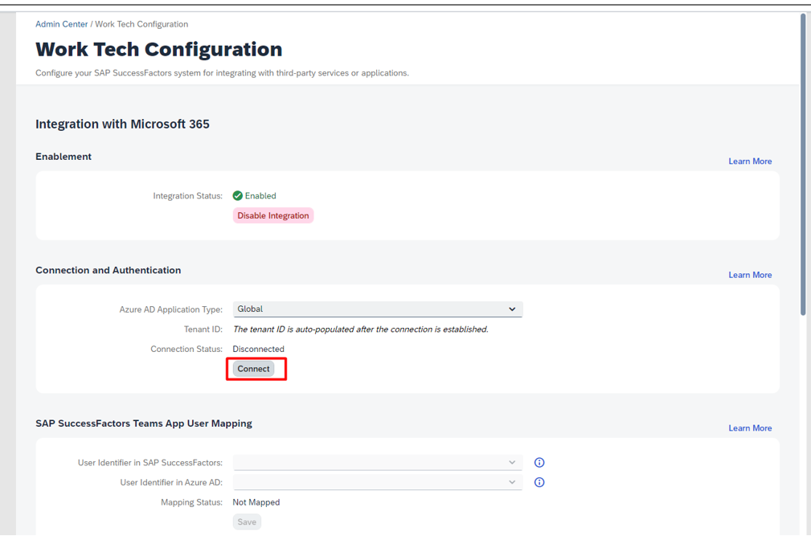Expand User Identifier in Azure AD dropdown

(378, 482)
